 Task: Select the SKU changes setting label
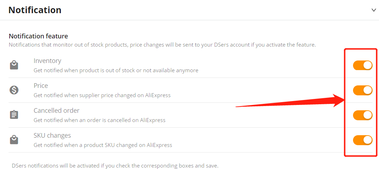pos(52,136)
